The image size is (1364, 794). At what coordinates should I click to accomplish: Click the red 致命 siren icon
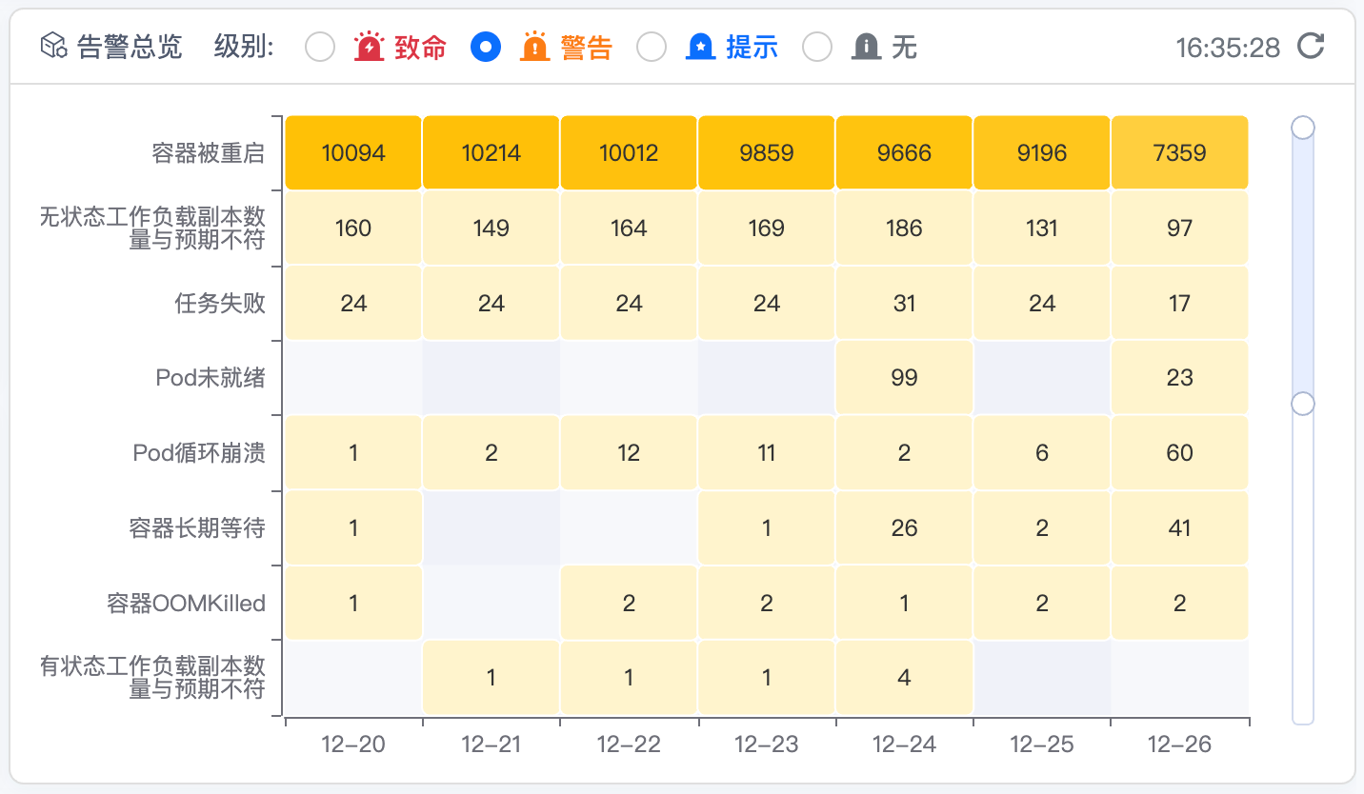(x=369, y=46)
